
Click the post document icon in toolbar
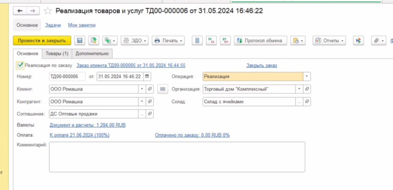[94, 41]
